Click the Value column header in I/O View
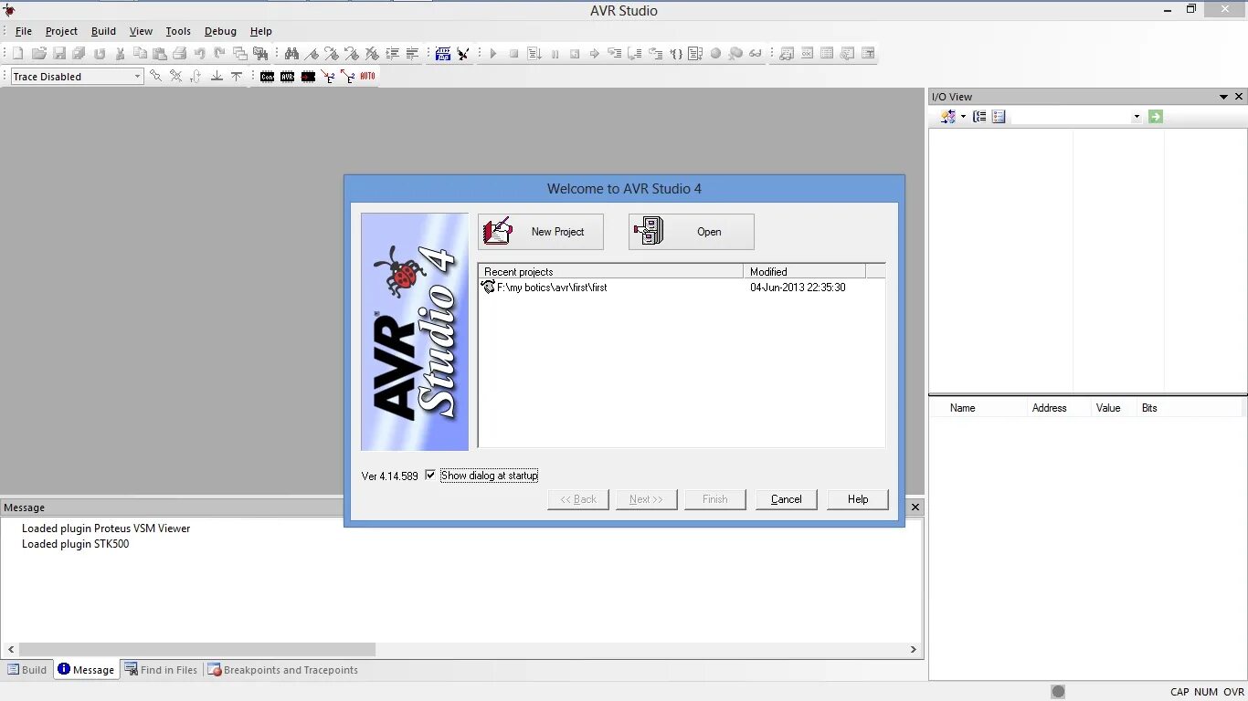1248x701 pixels. click(x=1114, y=408)
